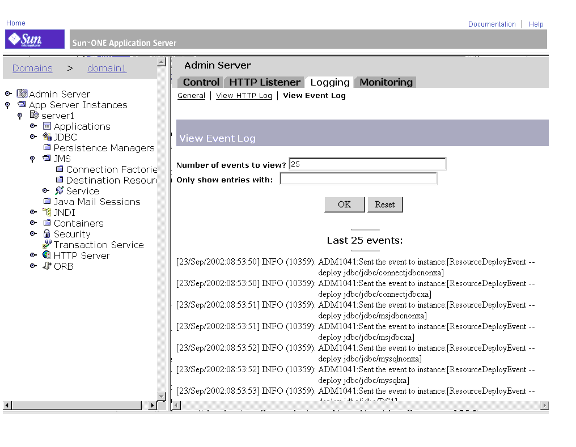Focus the Number of events to view field
This screenshot has width=576, height=447.
367,164
